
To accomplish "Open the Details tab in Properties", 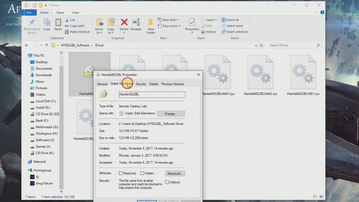I will click(154, 84).
